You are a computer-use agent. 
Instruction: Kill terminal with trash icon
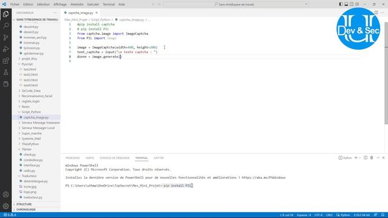coord(372,157)
